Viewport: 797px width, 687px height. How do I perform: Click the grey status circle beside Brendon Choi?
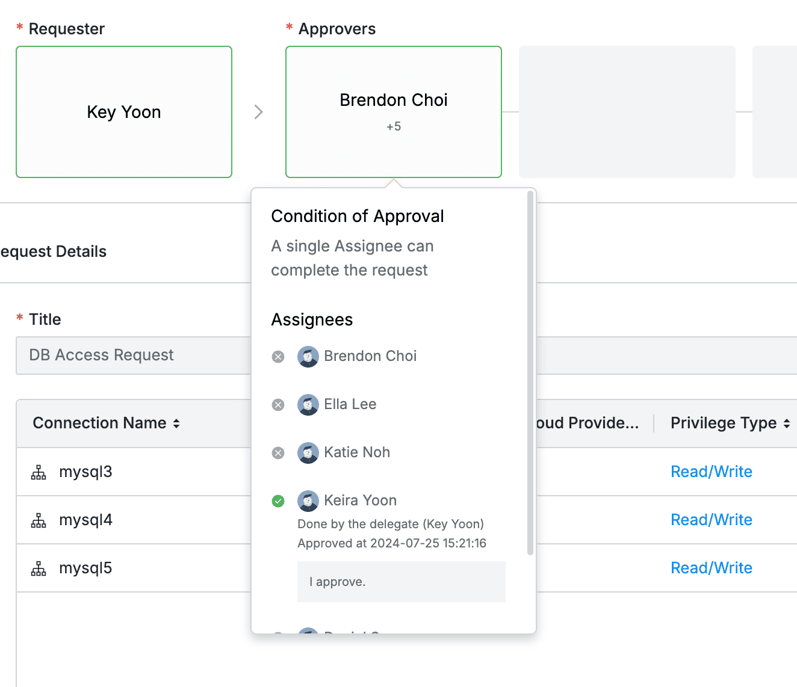(278, 356)
